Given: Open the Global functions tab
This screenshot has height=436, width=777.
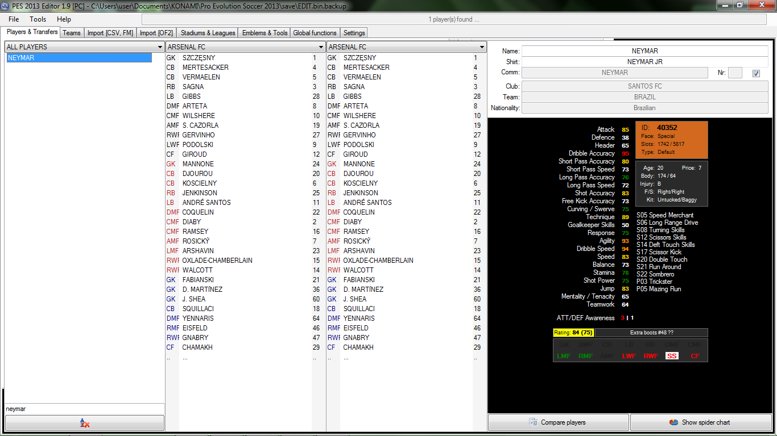Looking at the screenshot, I should pos(316,33).
